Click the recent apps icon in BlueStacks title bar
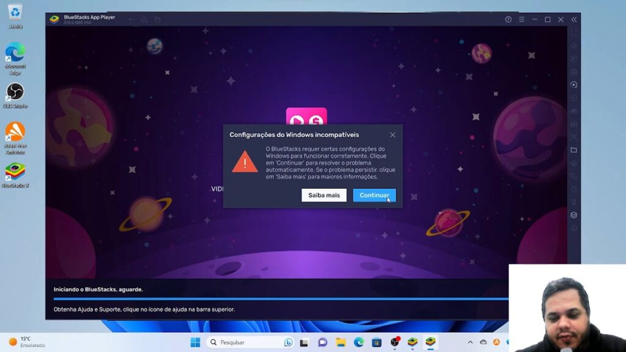This screenshot has height=352, width=626. [x=157, y=20]
